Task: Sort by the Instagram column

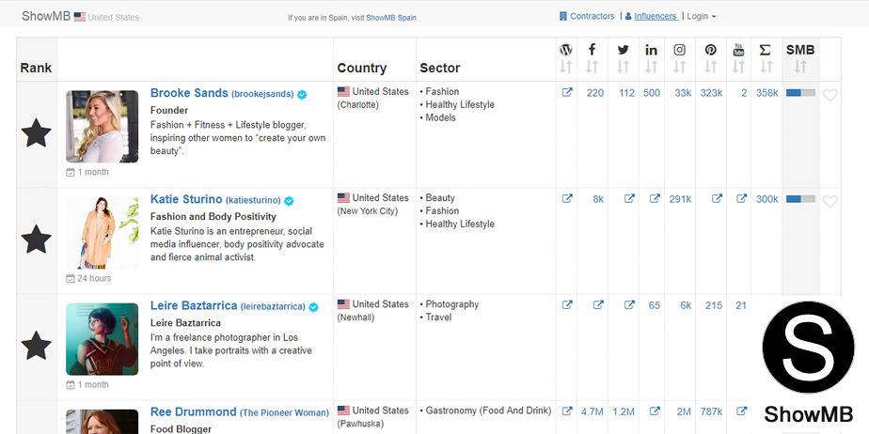Action: [x=679, y=67]
